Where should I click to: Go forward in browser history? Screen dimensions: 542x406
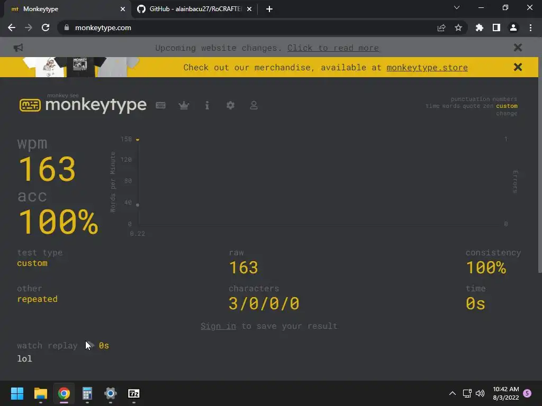coord(29,27)
